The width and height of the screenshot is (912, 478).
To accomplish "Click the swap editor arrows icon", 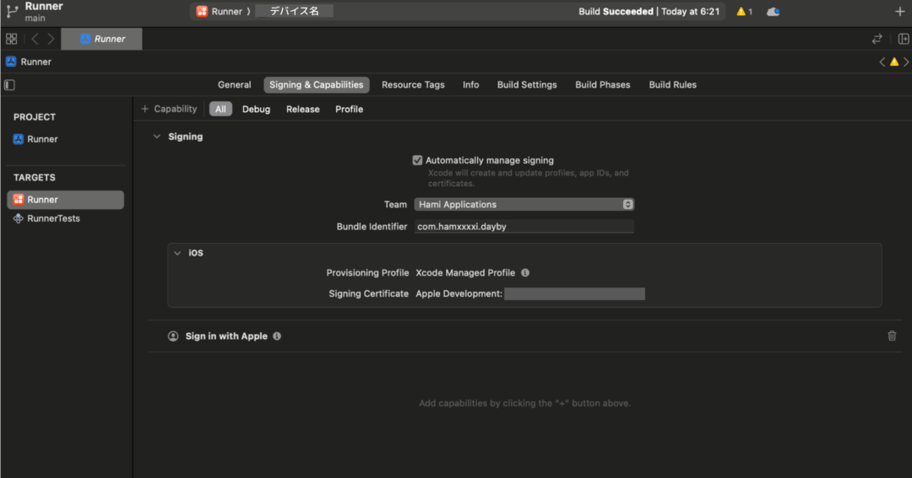I will (877, 39).
